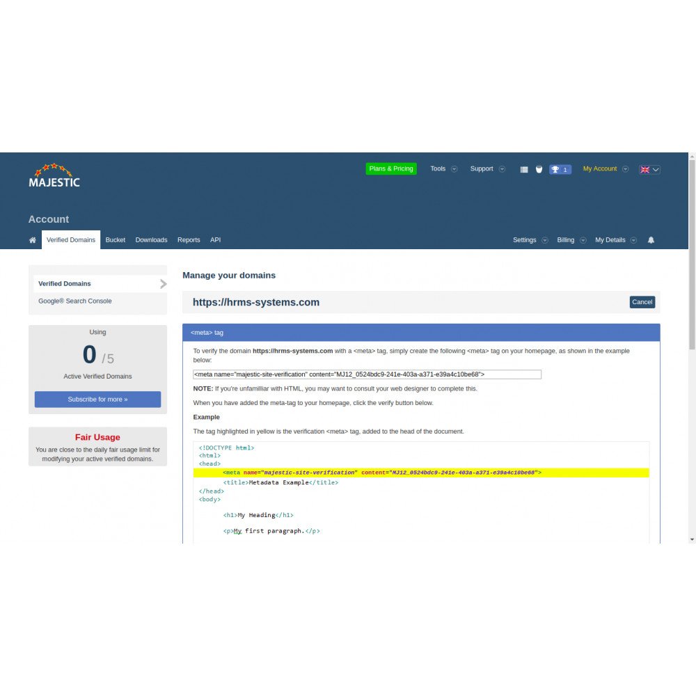Cancel the domain verification

point(642,302)
